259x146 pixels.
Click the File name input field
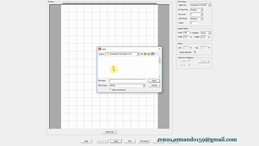pos(127,81)
